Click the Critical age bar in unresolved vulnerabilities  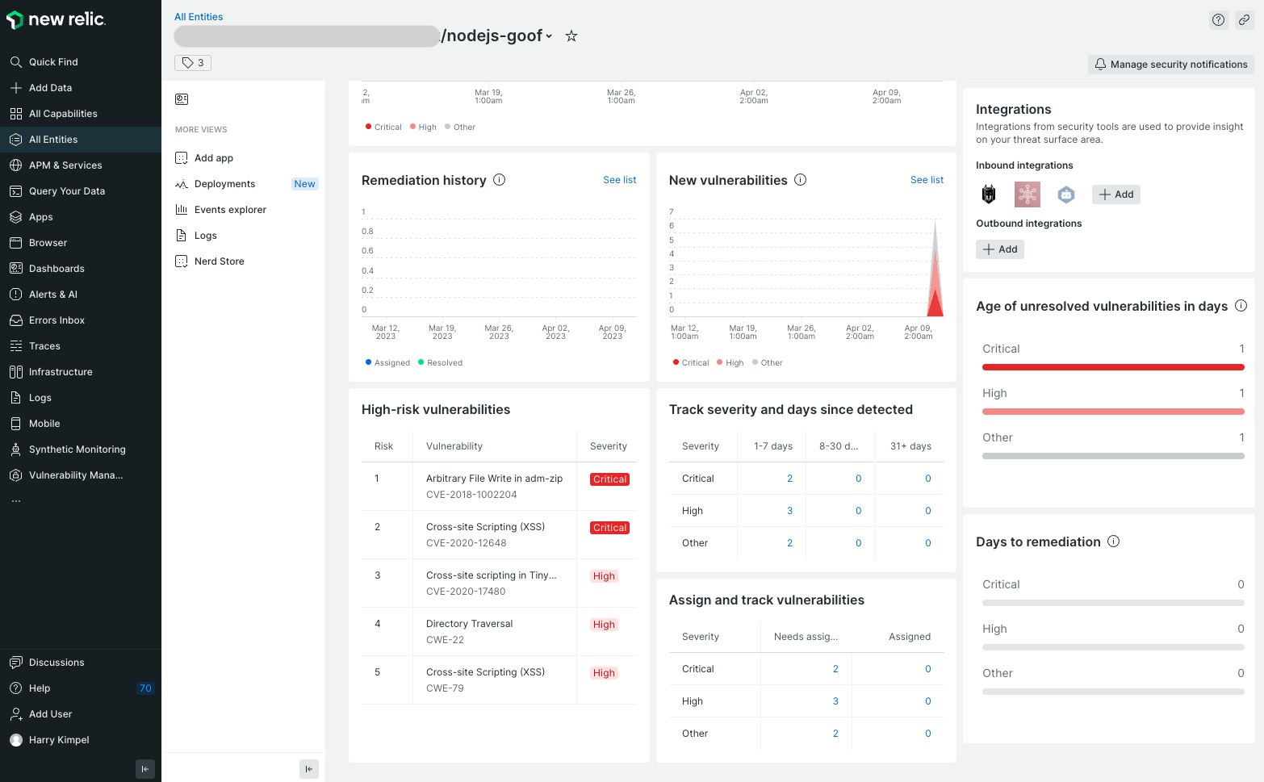(x=1112, y=366)
